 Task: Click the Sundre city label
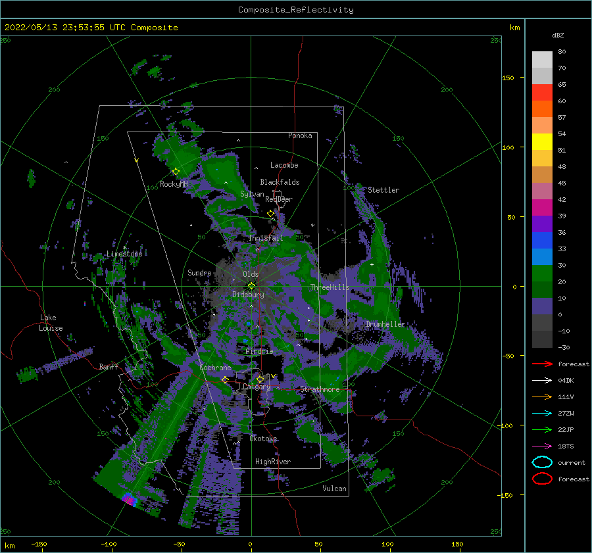tap(199, 272)
